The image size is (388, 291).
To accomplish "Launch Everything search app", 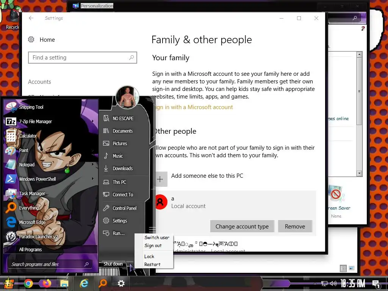I will [x=51, y=208].
